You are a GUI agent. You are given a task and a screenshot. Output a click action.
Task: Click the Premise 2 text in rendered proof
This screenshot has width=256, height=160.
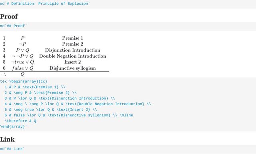pos(72,44)
